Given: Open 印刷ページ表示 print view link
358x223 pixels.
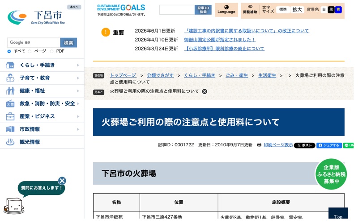Looking at the screenshot, I should (x=278, y=145).
